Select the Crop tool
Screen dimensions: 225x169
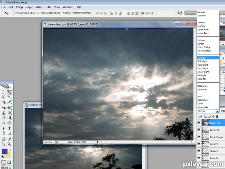(x=4, y=102)
